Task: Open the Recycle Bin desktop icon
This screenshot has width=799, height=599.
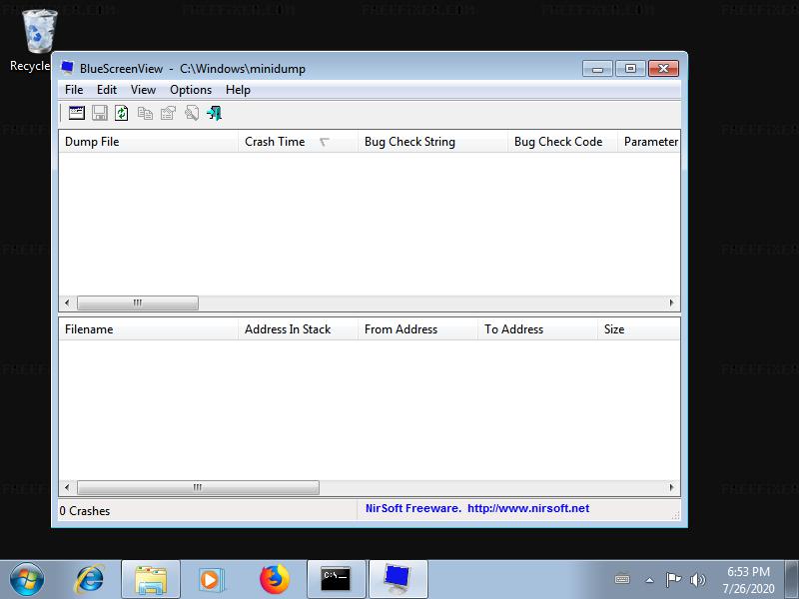Action: [x=39, y=41]
